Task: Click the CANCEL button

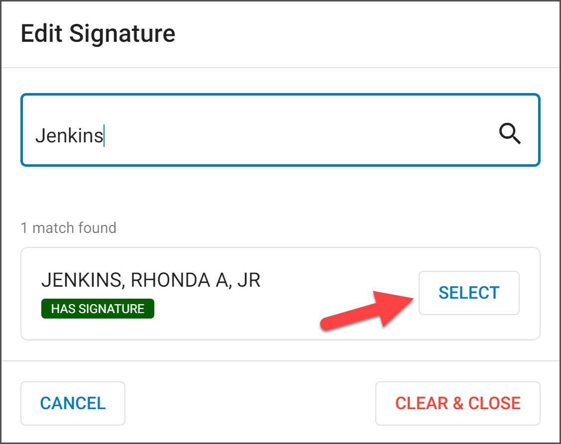Action: pos(73,403)
